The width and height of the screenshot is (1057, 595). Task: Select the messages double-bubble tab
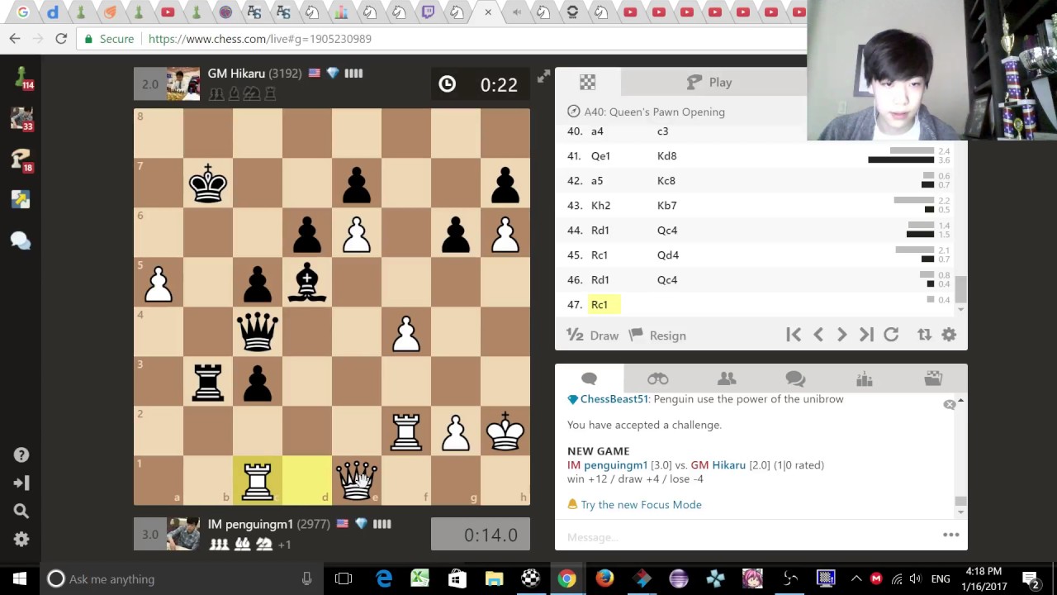(795, 378)
